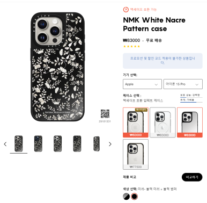Click the 비교하기 compare button
Screen dimensions: 207x203
click(192, 177)
